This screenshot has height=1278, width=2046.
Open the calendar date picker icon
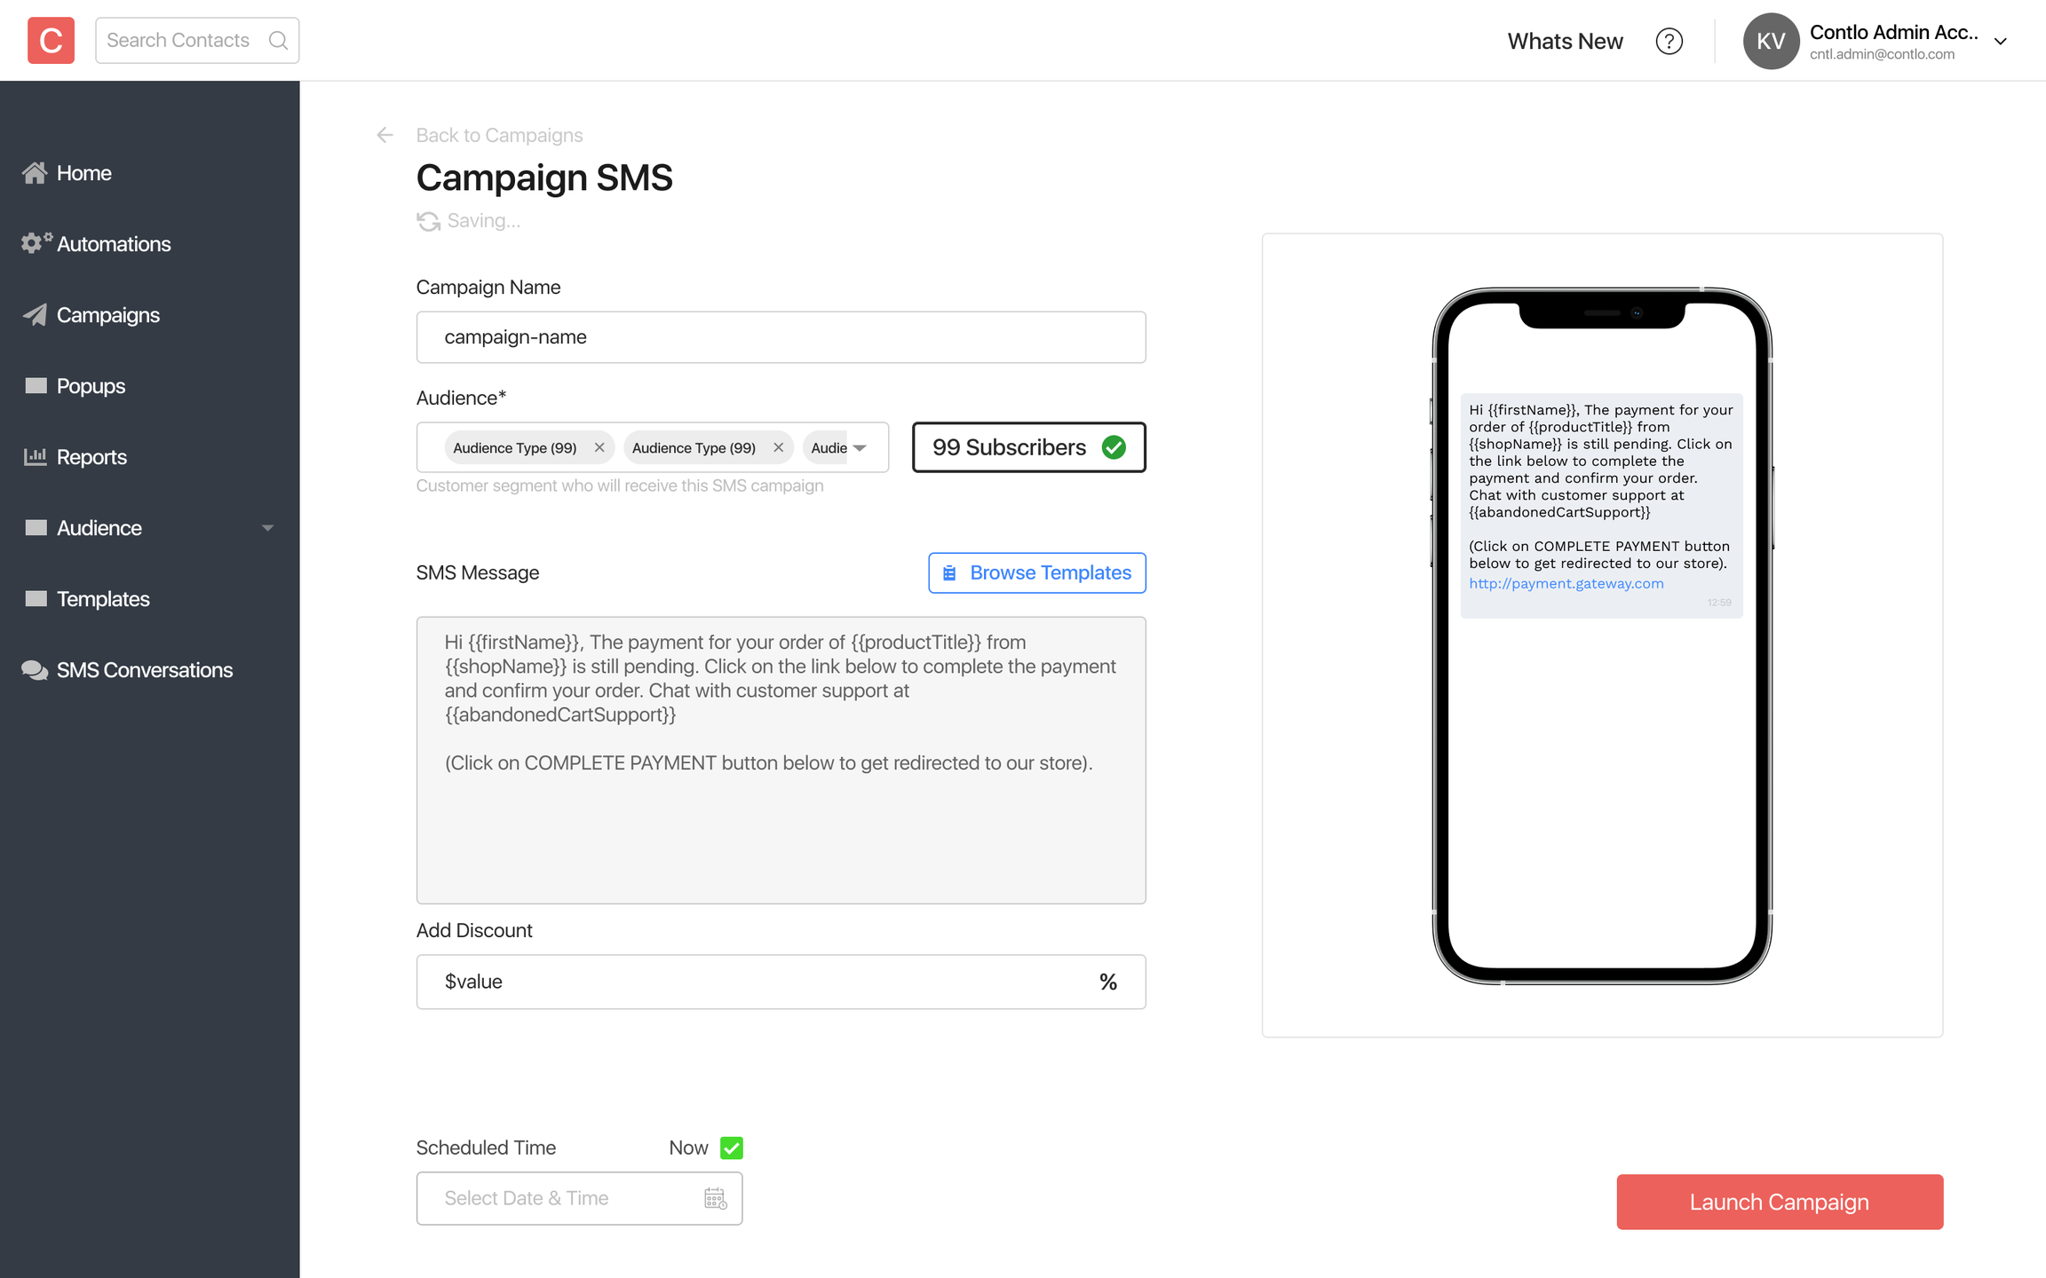click(715, 1198)
